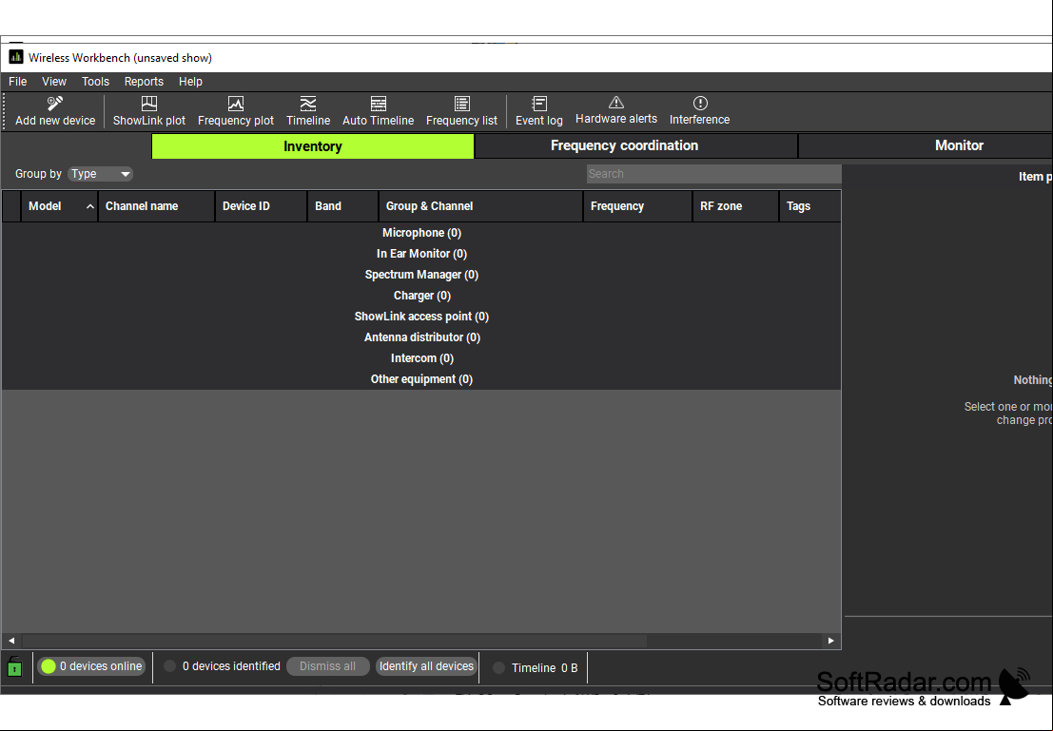
Task: Click the green lock icon in status bar
Action: coord(15,666)
